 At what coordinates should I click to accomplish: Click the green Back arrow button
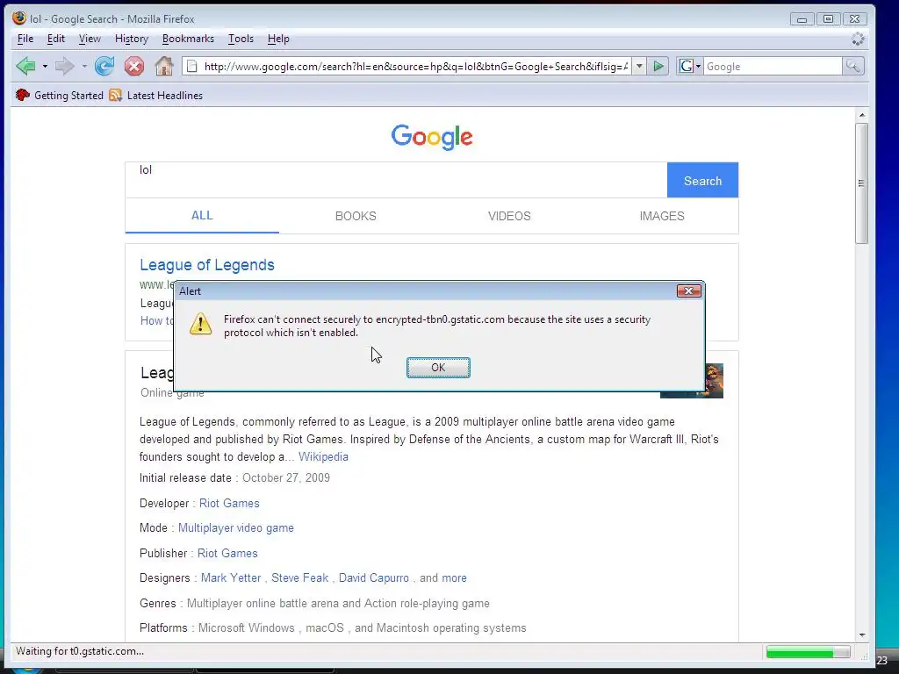[25, 67]
